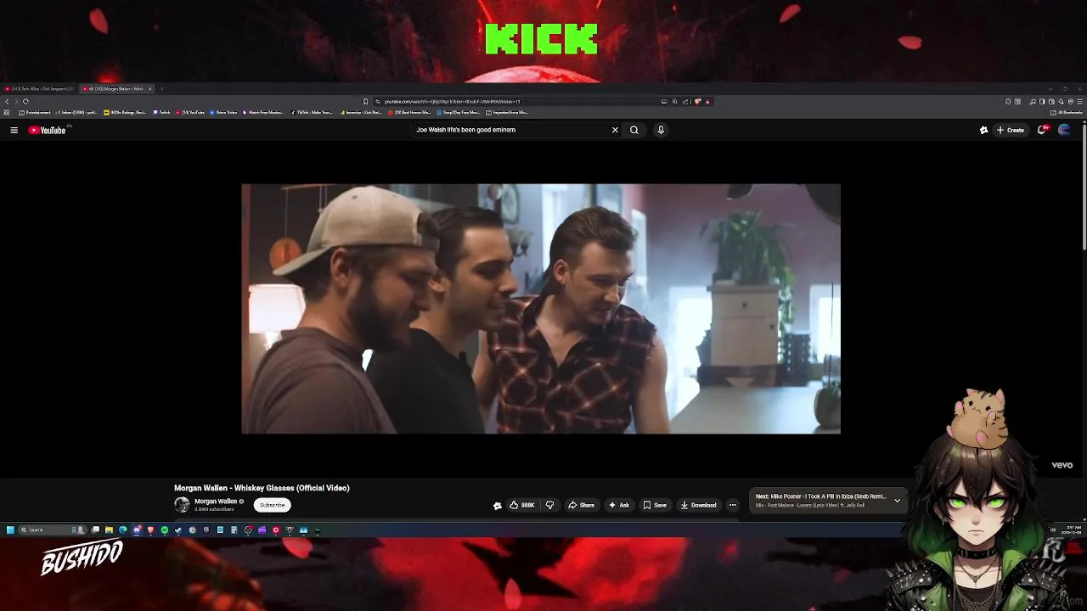This screenshot has width=1087, height=611.
Task: Subscribe to Morgan Wallen channel
Action: [273, 505]
